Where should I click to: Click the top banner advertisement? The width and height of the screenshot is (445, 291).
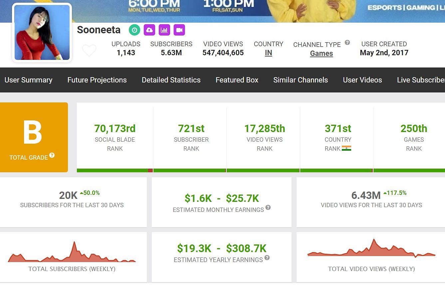click(222, 11)
